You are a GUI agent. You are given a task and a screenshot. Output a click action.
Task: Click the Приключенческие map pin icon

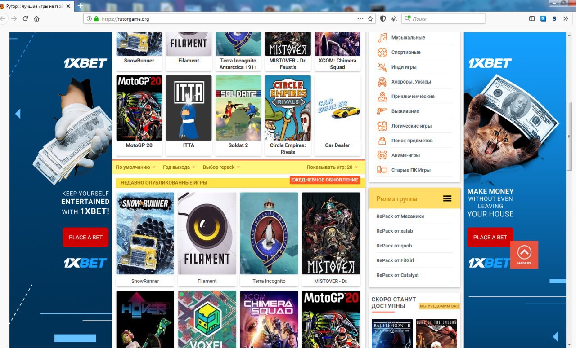click(382, 97)
